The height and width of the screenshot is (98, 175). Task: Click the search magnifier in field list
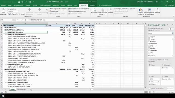(173, 33)
